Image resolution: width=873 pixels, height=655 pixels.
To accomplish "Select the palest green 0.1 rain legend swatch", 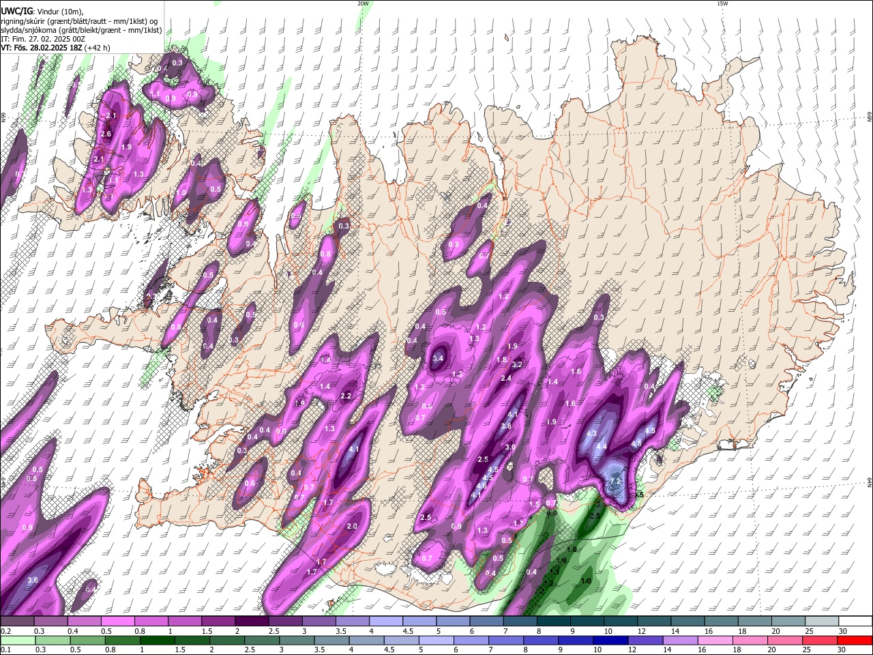I will [x=17, y=640].
